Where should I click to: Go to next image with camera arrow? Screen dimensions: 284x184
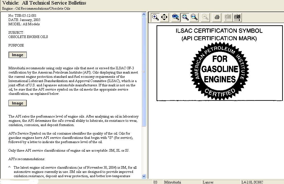(x=237, y=17)
